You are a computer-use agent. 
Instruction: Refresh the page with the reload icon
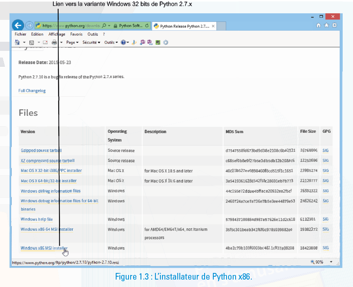[x=147, y=26]
